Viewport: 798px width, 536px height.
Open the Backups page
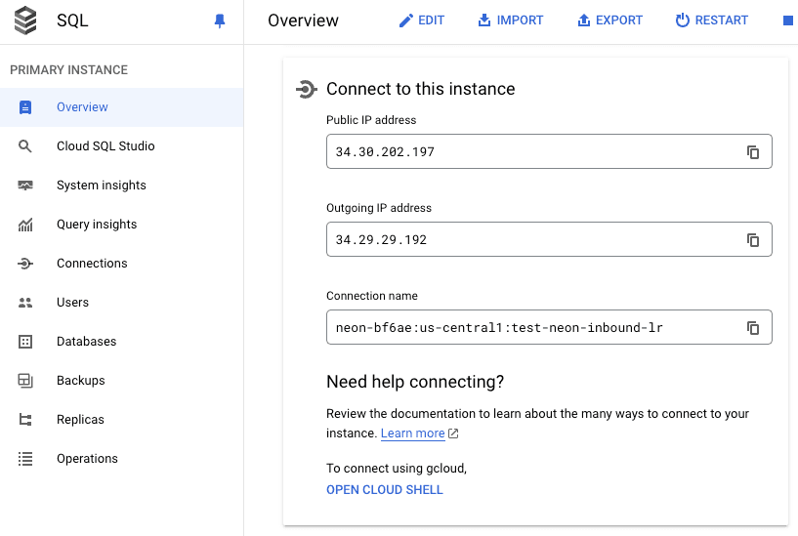pos(80,381)
